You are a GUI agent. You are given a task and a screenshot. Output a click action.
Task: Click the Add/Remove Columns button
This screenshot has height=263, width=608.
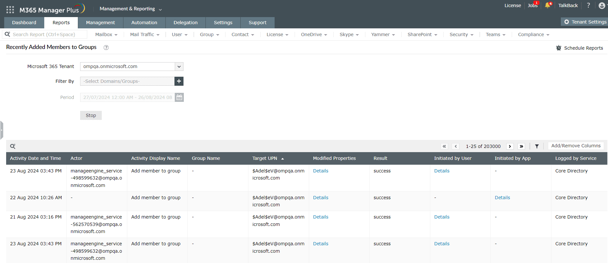[576, 146]
